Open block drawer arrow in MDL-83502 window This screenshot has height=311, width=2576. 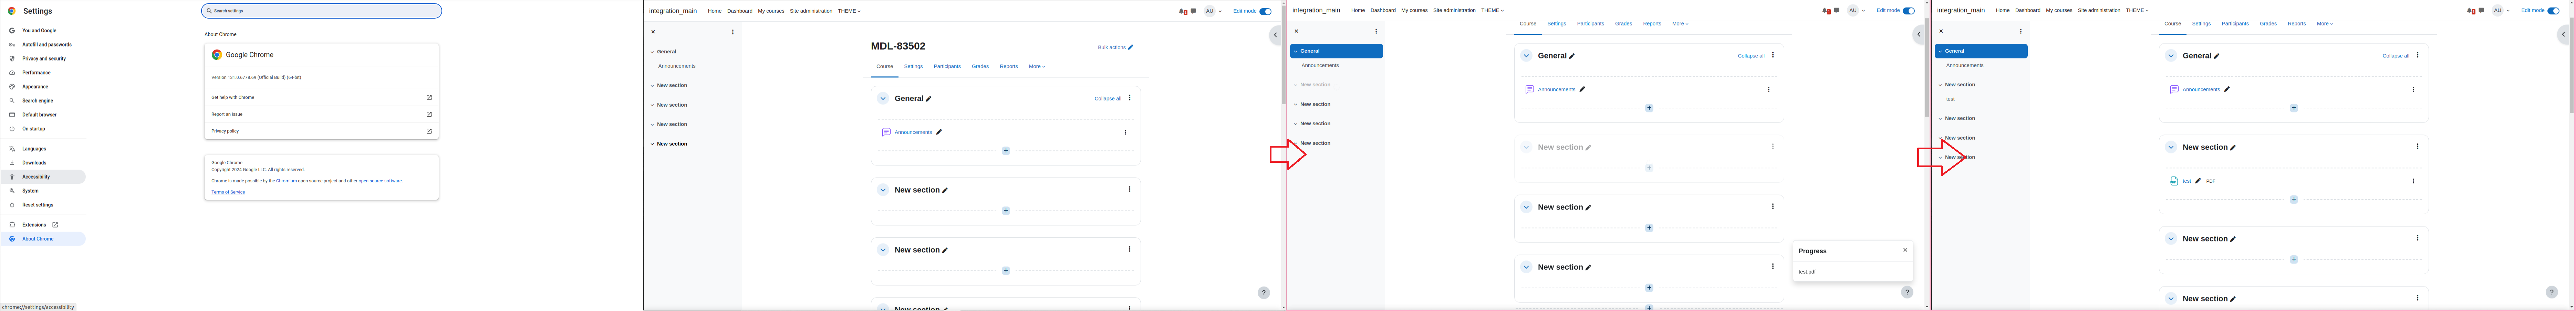[1275, 35]
